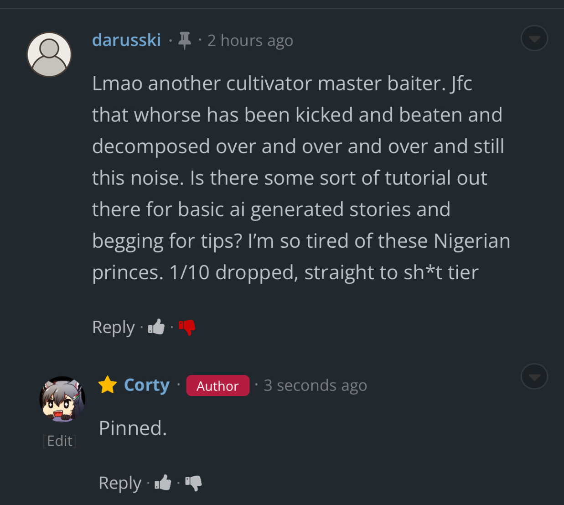Open Corty's profile via username
This screenshot has width=564, height=505.
(146, 385)
